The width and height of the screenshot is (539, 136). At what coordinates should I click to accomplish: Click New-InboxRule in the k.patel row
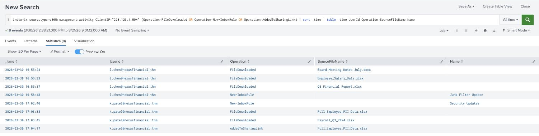click(242, 103)
